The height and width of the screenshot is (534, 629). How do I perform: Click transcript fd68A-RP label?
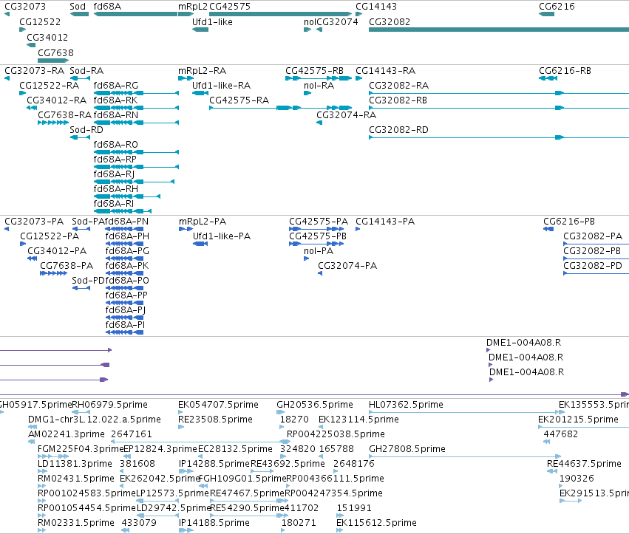coord(115,159)
